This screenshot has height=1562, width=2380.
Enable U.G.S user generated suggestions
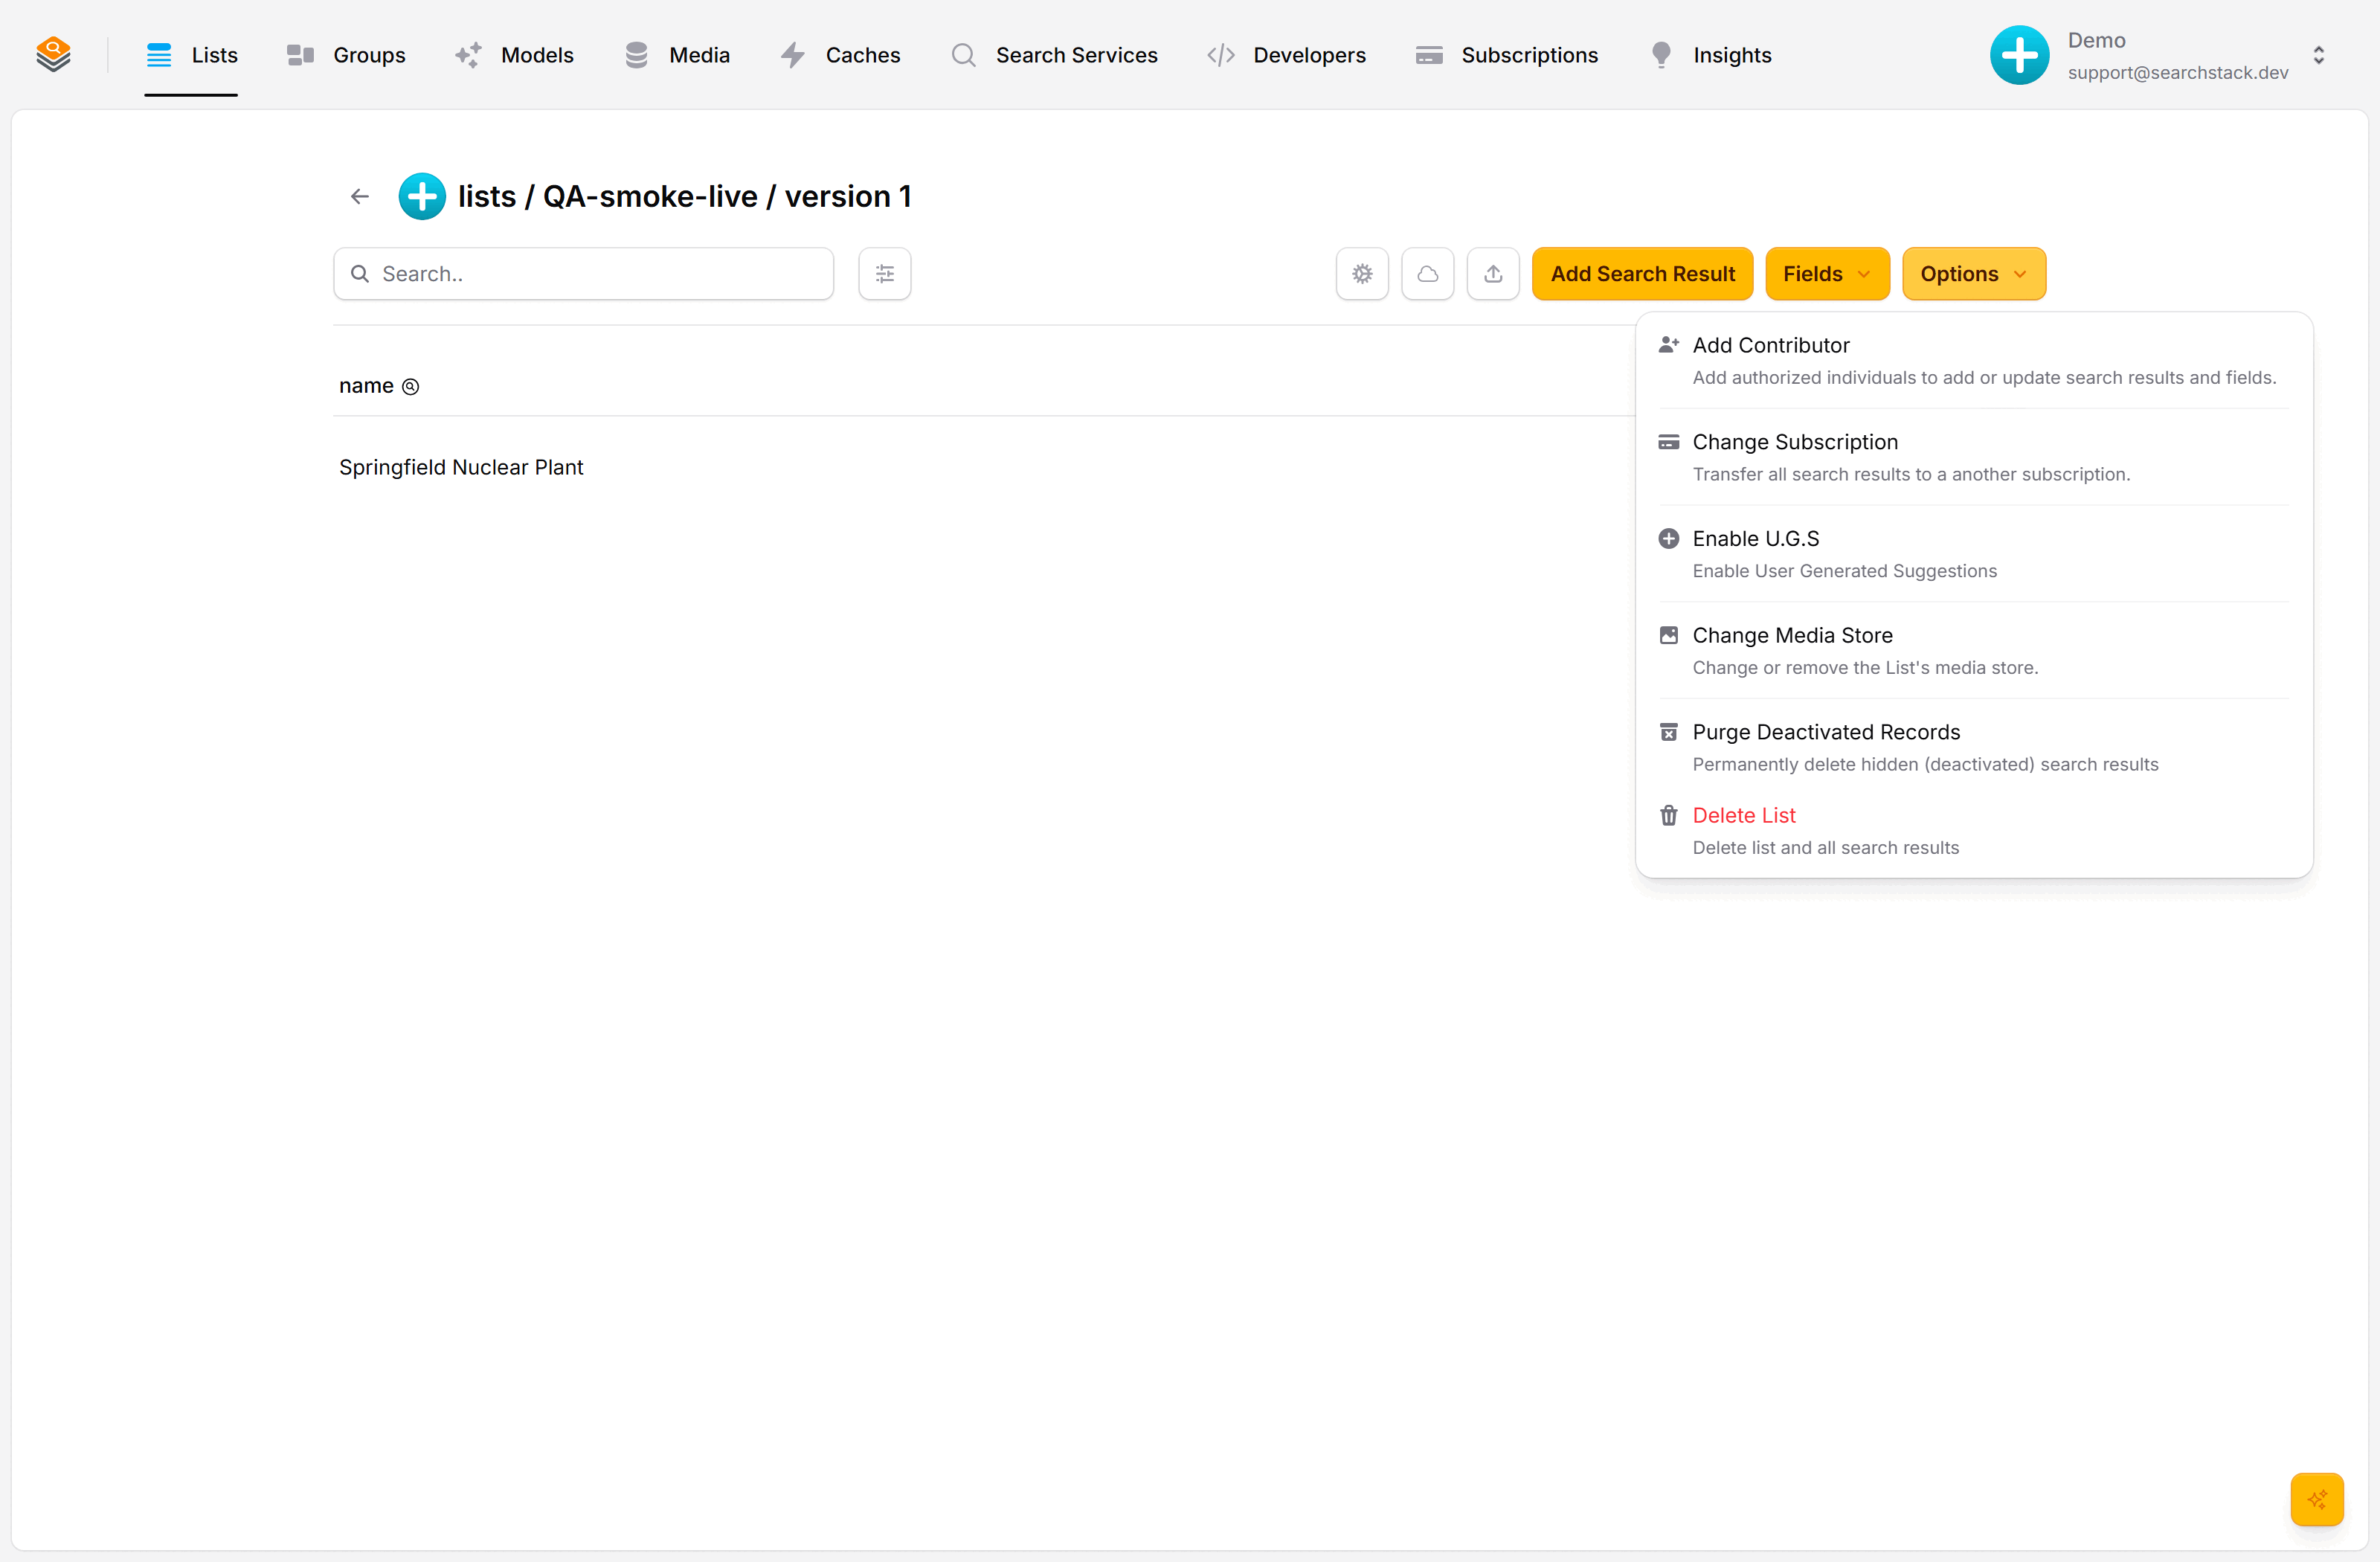click(x=1974, y=554)
